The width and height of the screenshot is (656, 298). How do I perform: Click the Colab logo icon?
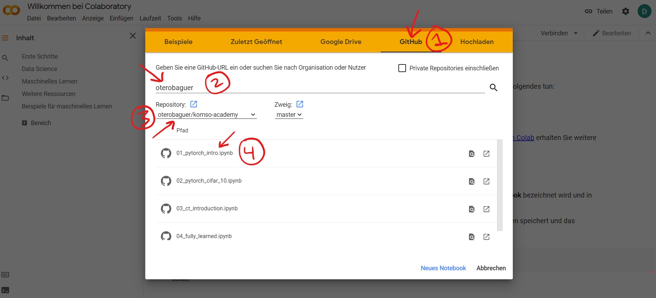pyautogui.click(x=11, y=10)
